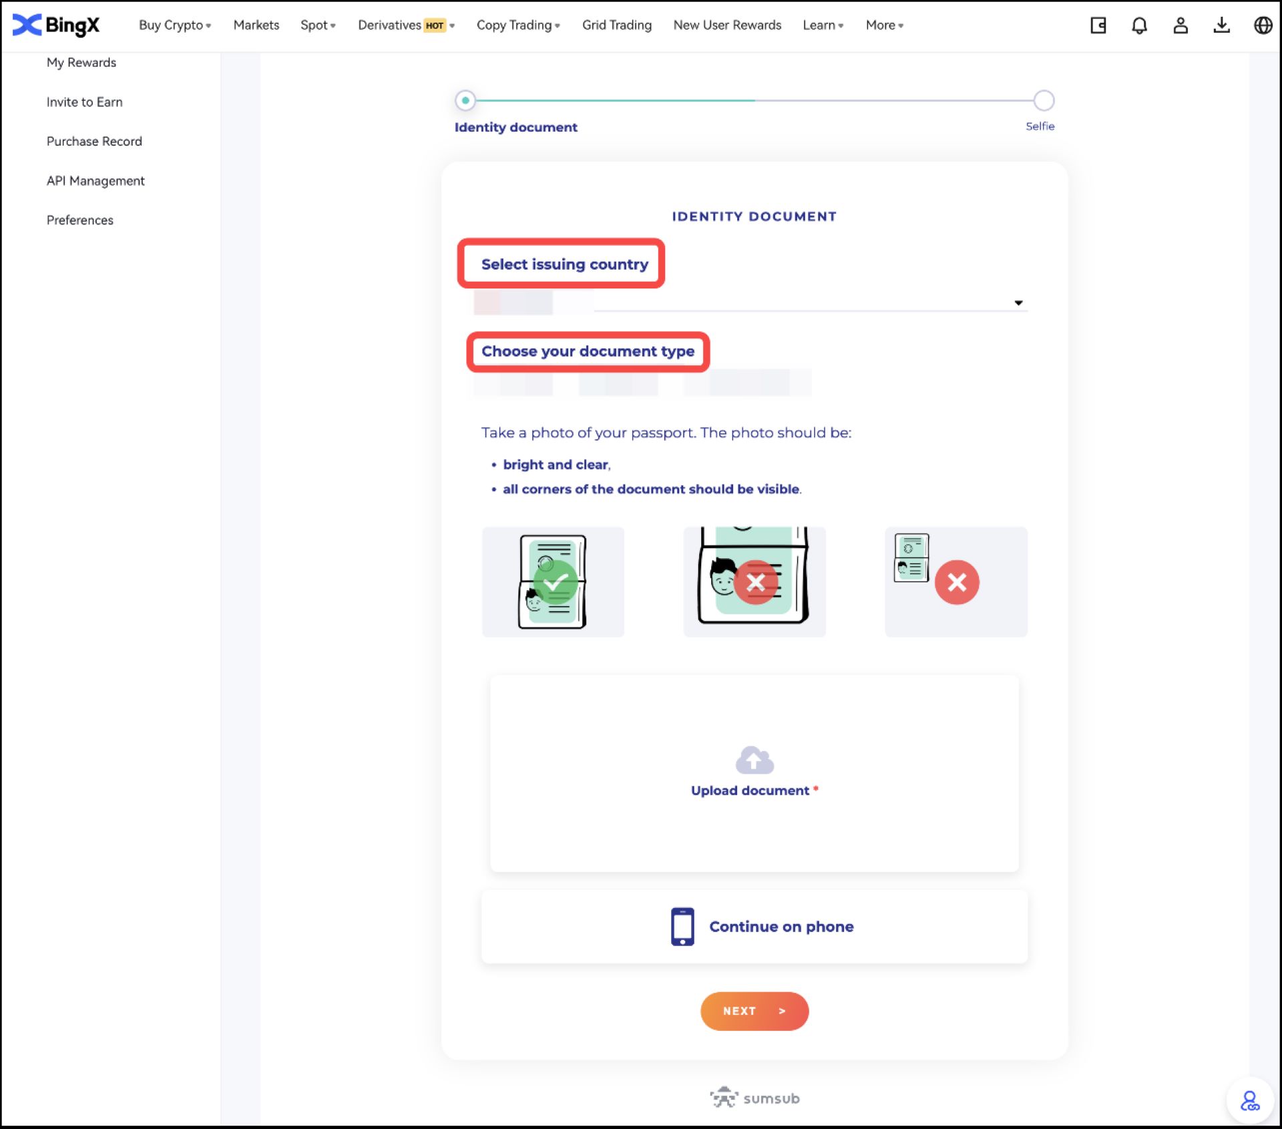The width and height of the screenshot is (1282, 1129).
Task: Click the global/language selector icon
Action: [1263, 25]
